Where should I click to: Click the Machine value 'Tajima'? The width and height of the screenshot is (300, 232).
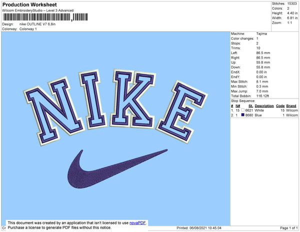(x=261, y=33)
